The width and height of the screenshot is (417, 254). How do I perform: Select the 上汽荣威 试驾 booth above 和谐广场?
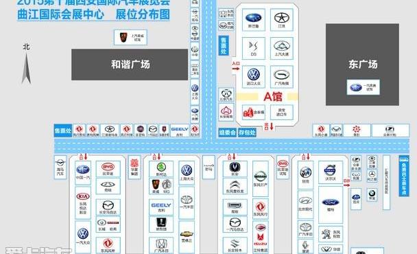(x=130, y=37)
